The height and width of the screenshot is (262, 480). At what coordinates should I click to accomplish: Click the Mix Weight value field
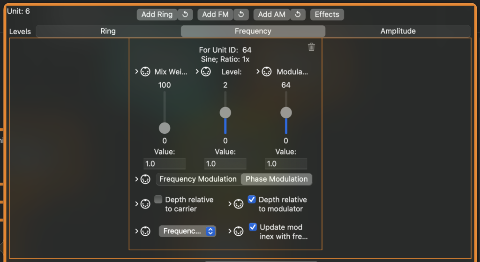165,164
